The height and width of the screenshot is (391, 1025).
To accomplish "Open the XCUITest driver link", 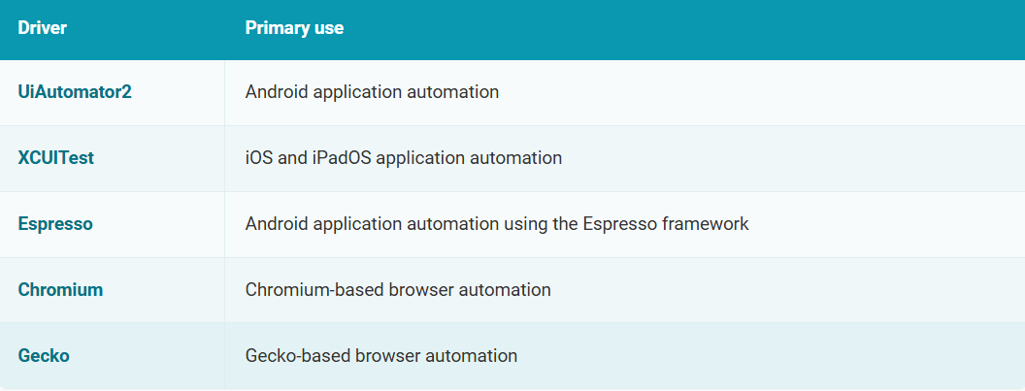I will click(x=55, y=158).
